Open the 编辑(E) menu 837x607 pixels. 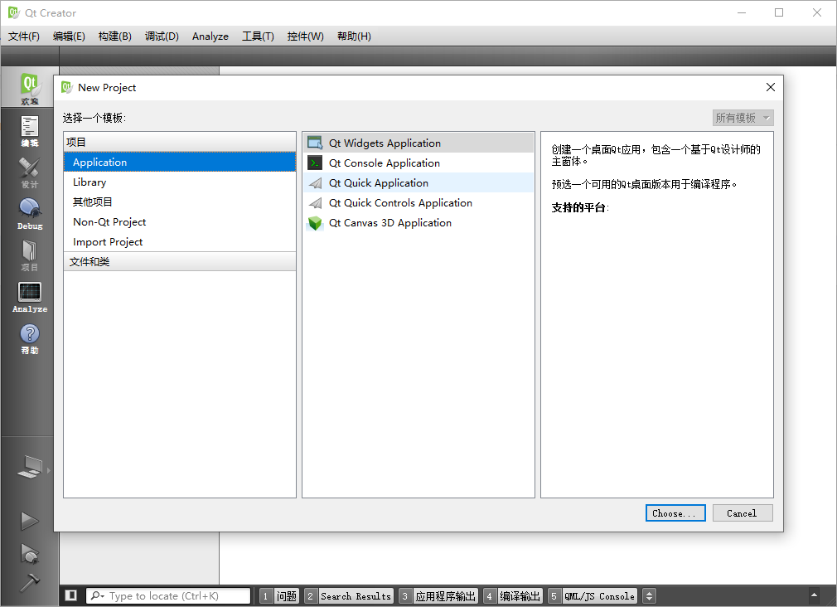point(69,36)
